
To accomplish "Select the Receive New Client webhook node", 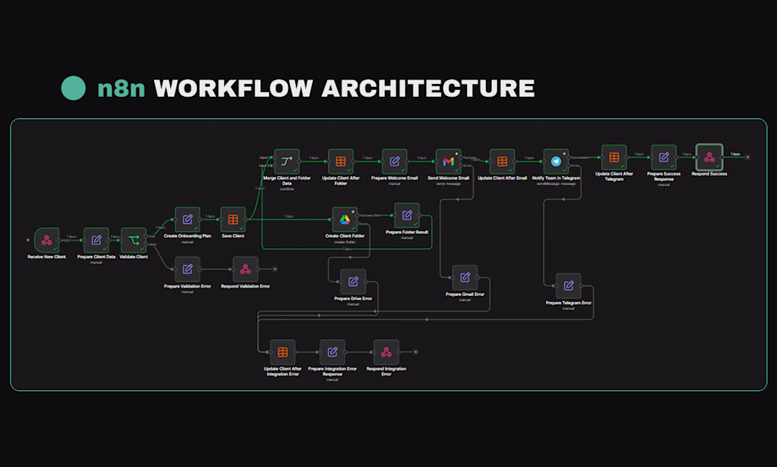I will (x=47, y=240).
